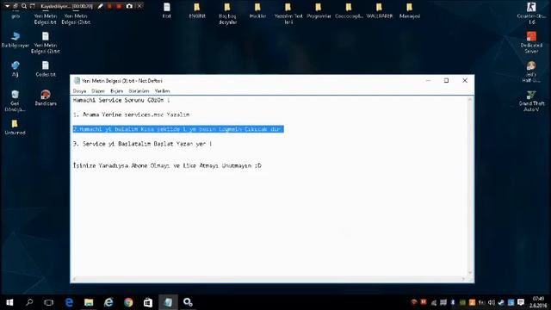Minimize the Notepad window
The height and width of the screenshot is (310, 551).
(x=428, y=80)
